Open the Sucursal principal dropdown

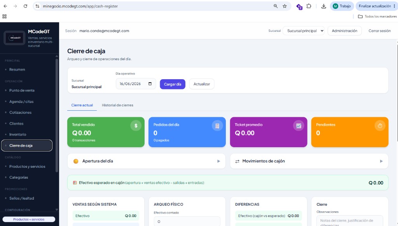[304, 31]
